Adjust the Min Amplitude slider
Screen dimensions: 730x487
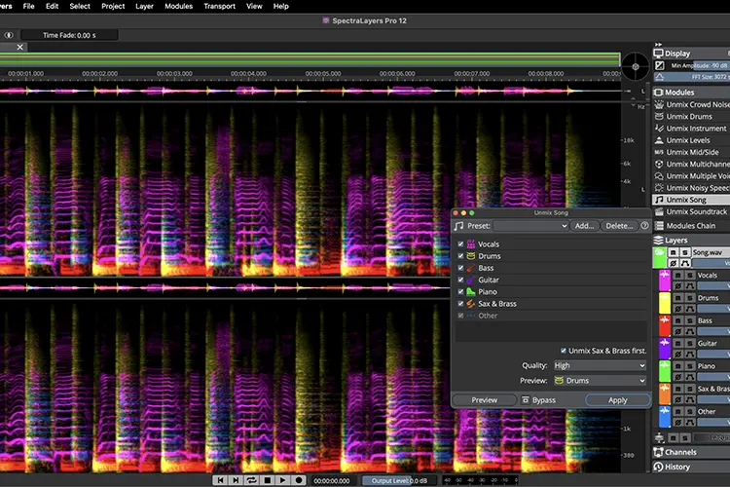(x=698, y=65)
